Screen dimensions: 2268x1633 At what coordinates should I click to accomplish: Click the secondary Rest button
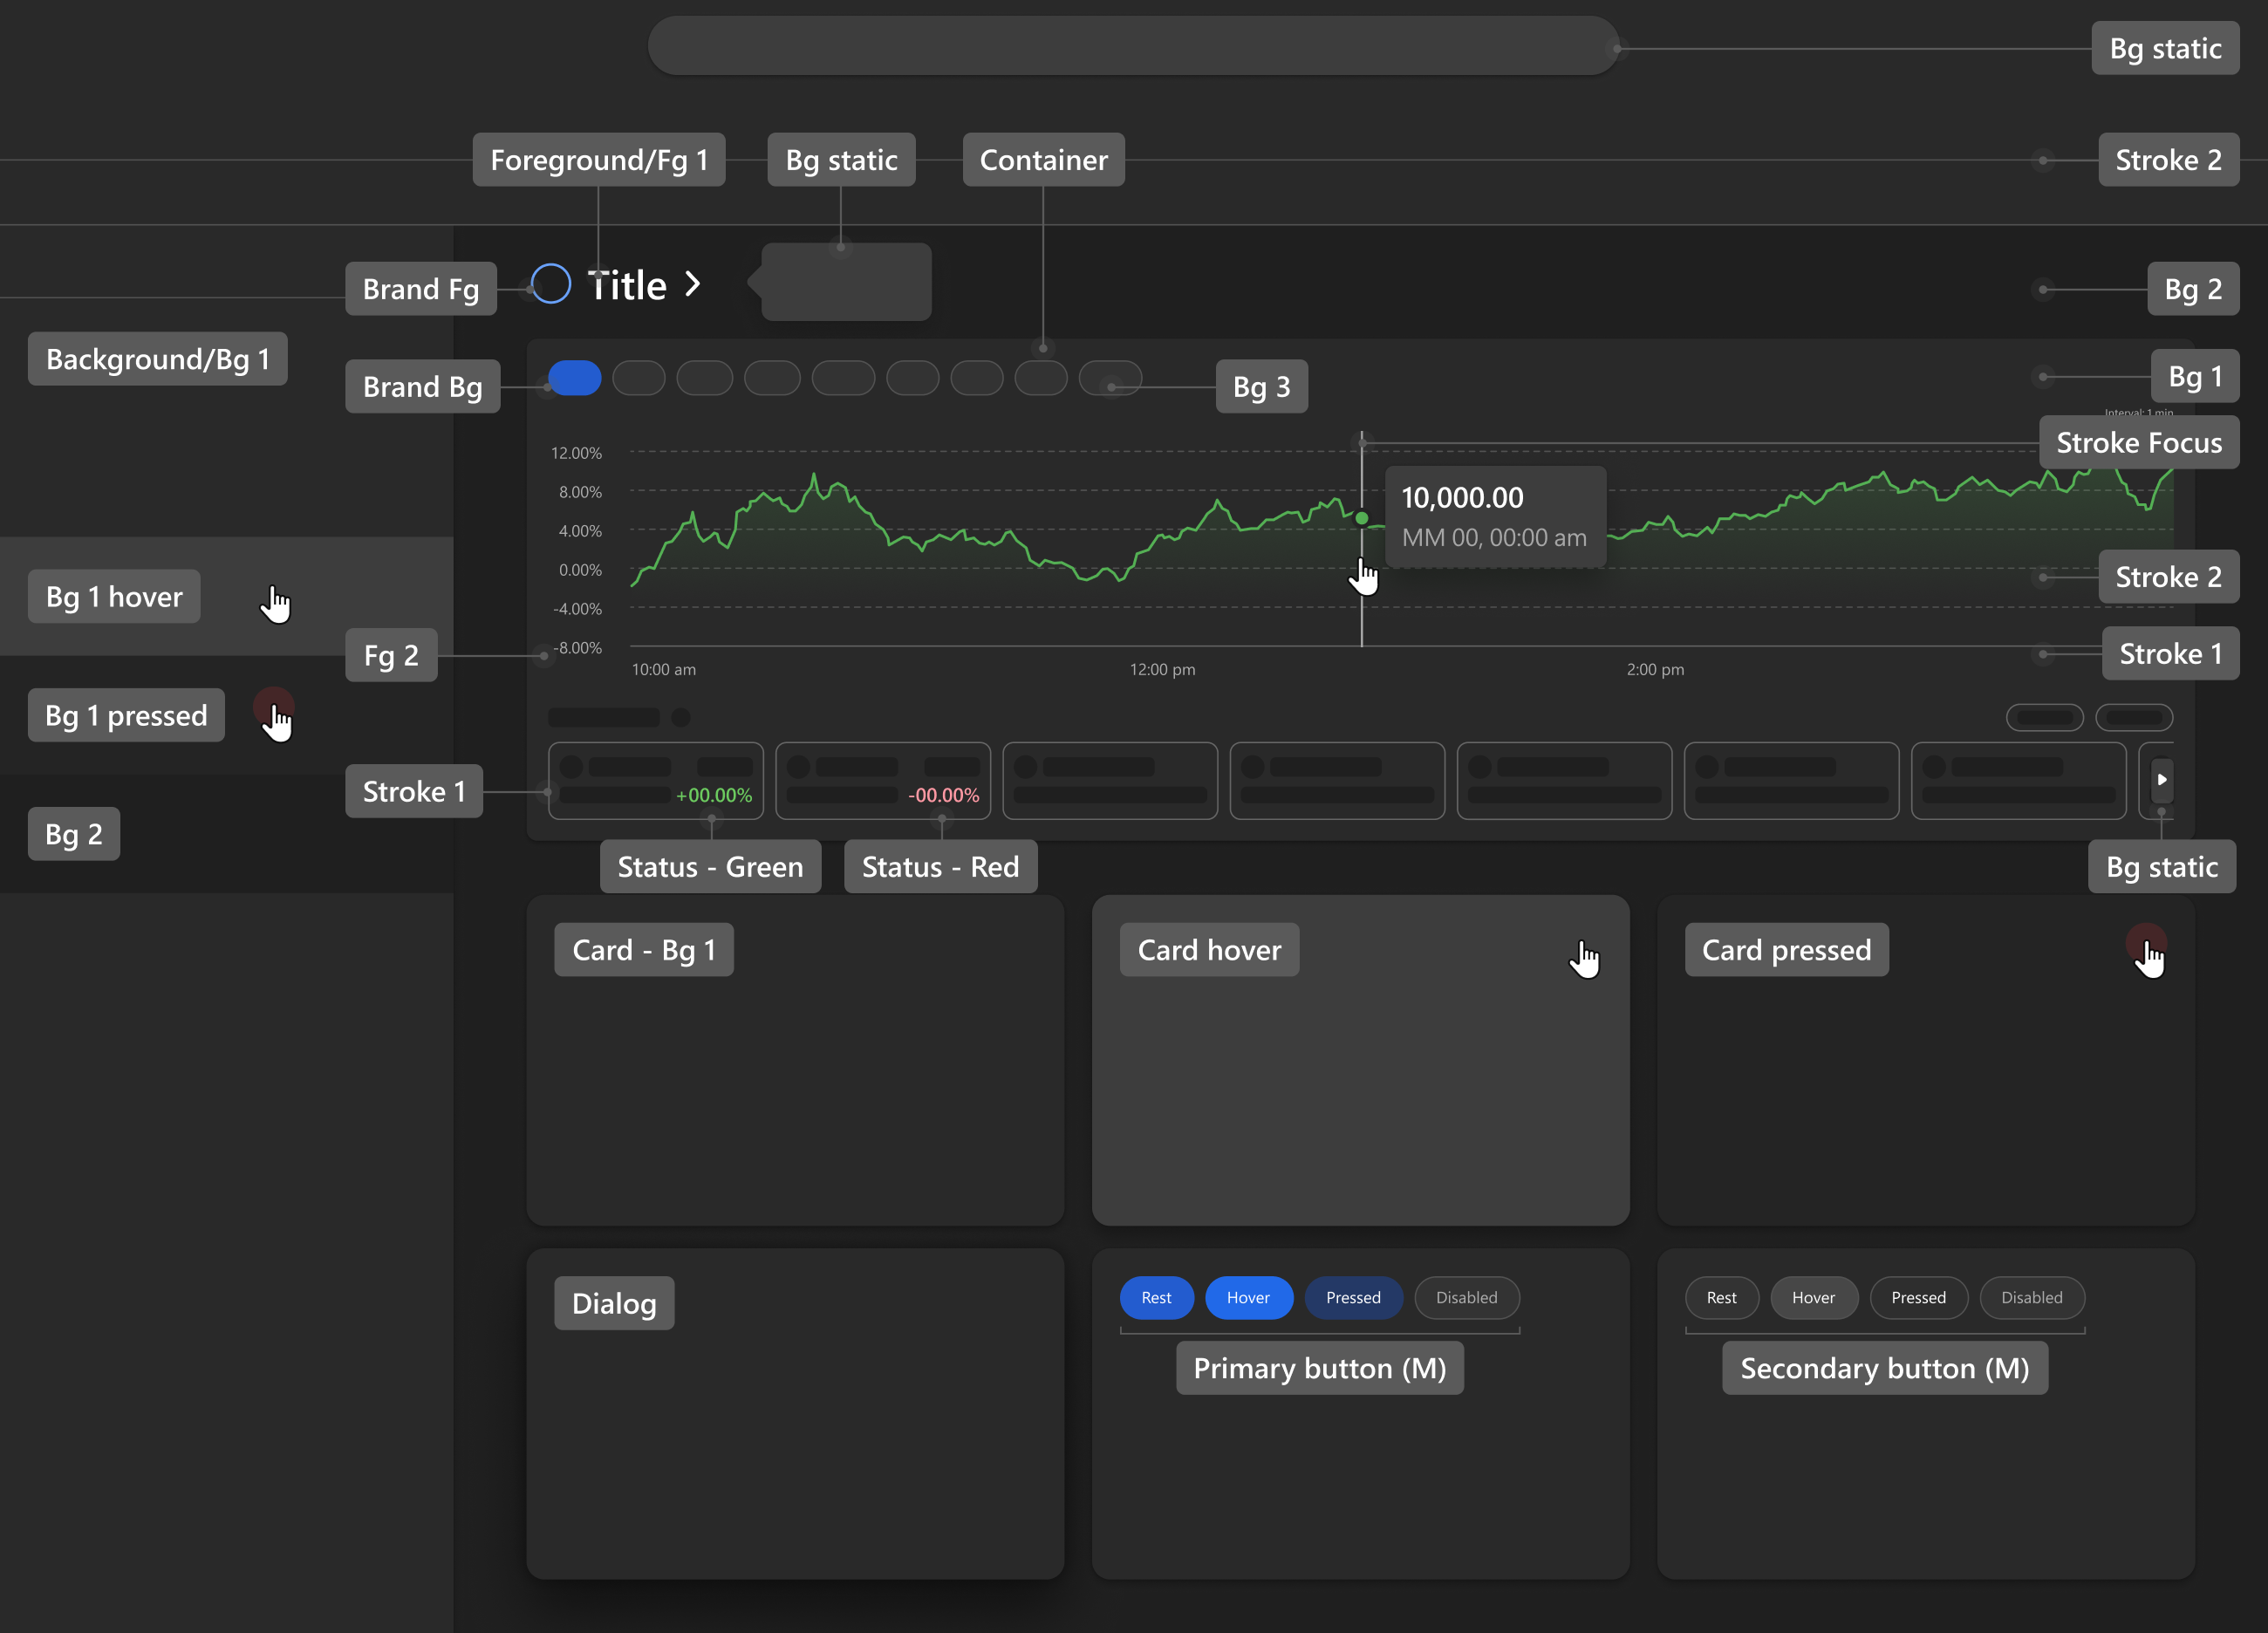coord(1721,1297)
